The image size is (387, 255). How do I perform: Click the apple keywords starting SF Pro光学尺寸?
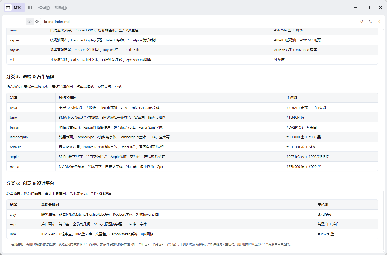pos(112,157)
